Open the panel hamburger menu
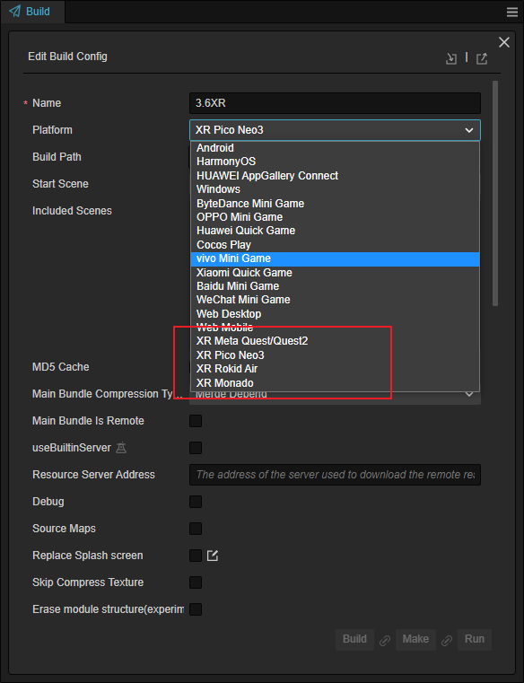 (x=512, y=13)
